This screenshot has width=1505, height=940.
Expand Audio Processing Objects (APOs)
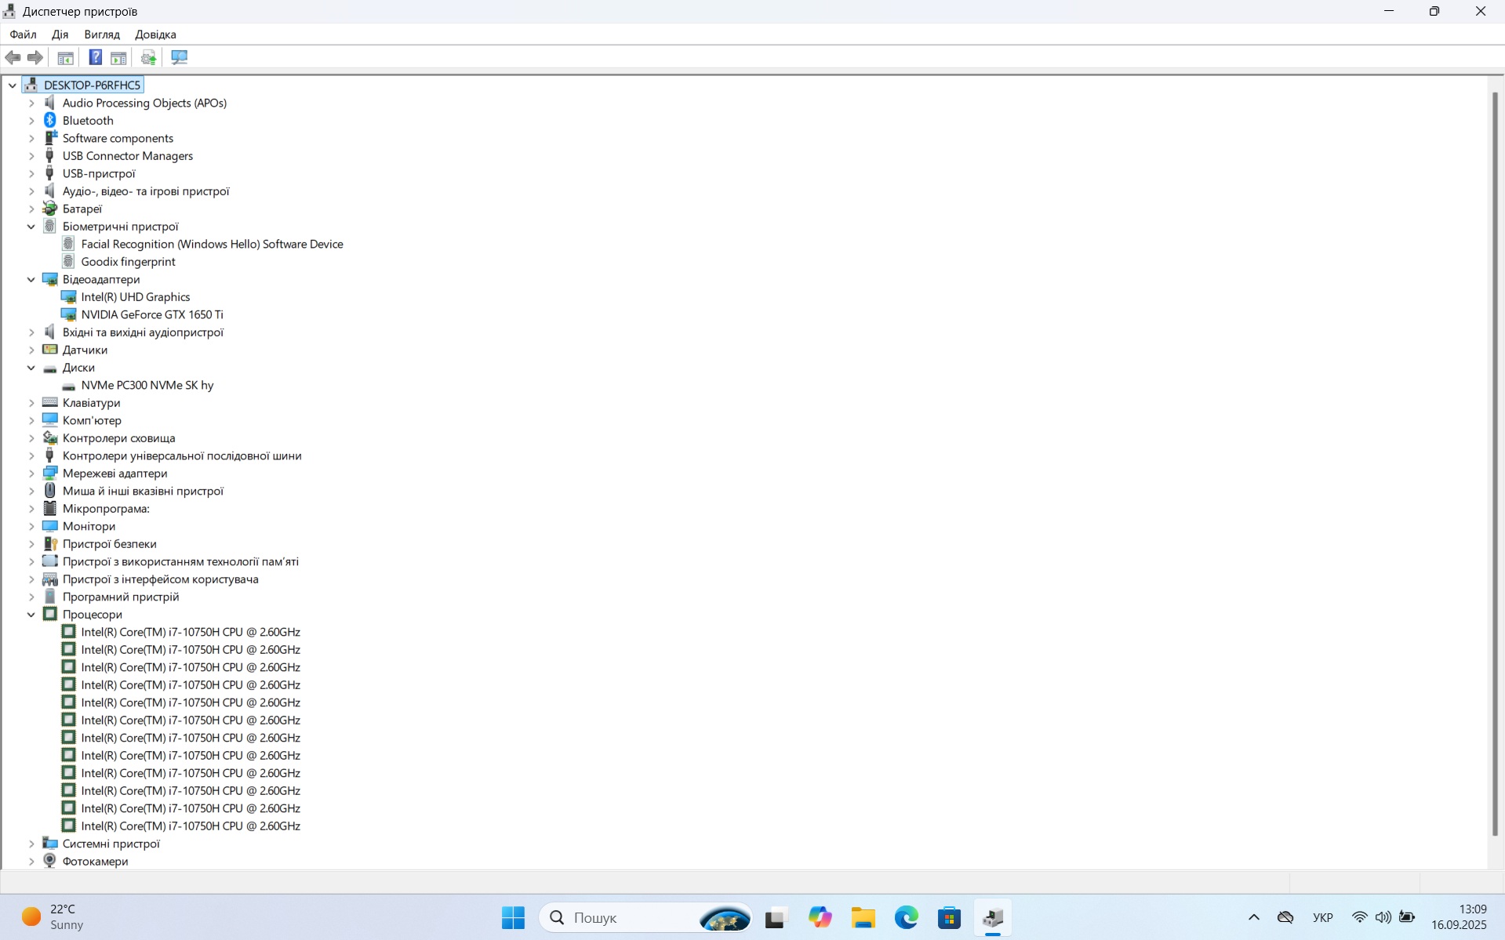coord(31,103)
